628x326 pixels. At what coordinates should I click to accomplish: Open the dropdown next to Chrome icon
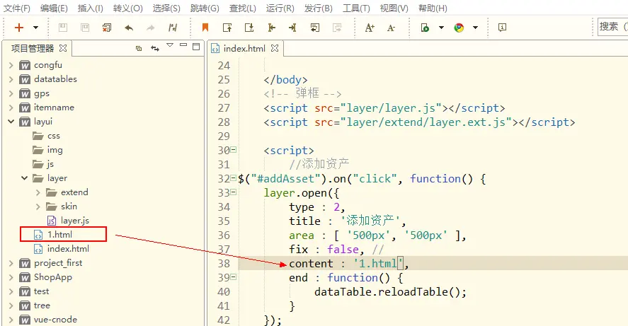pyautogui.click(x=475, y=28)
